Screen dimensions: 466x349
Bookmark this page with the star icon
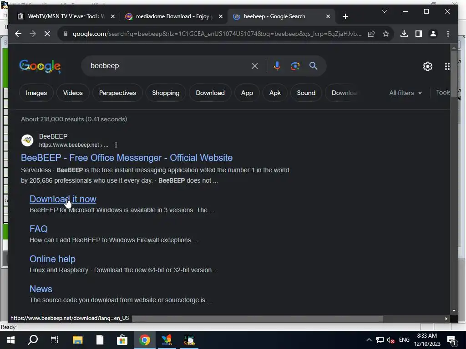[386, 34]
